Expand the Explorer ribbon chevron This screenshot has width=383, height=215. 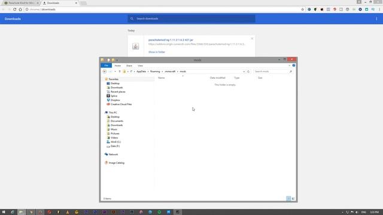290,65
